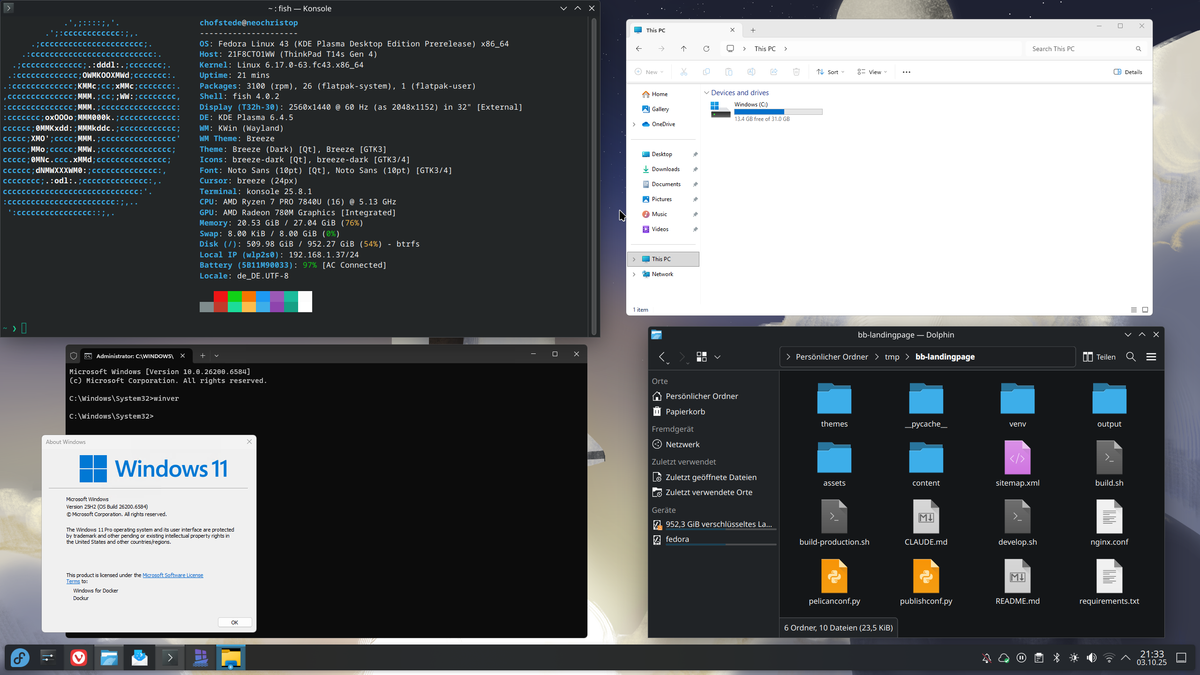The width and height of the screenshot is (1200, 675).
Task: Open Dolphin search with magnifier icon
Action: tap(1131, 357)
